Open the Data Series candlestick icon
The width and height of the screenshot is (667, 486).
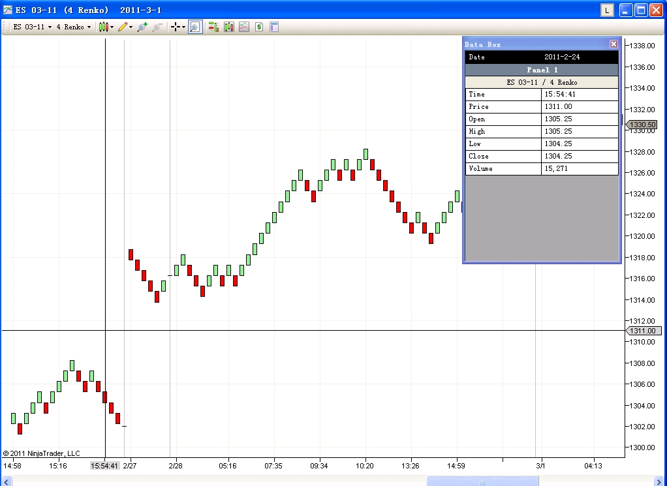(x=229, y=27)
